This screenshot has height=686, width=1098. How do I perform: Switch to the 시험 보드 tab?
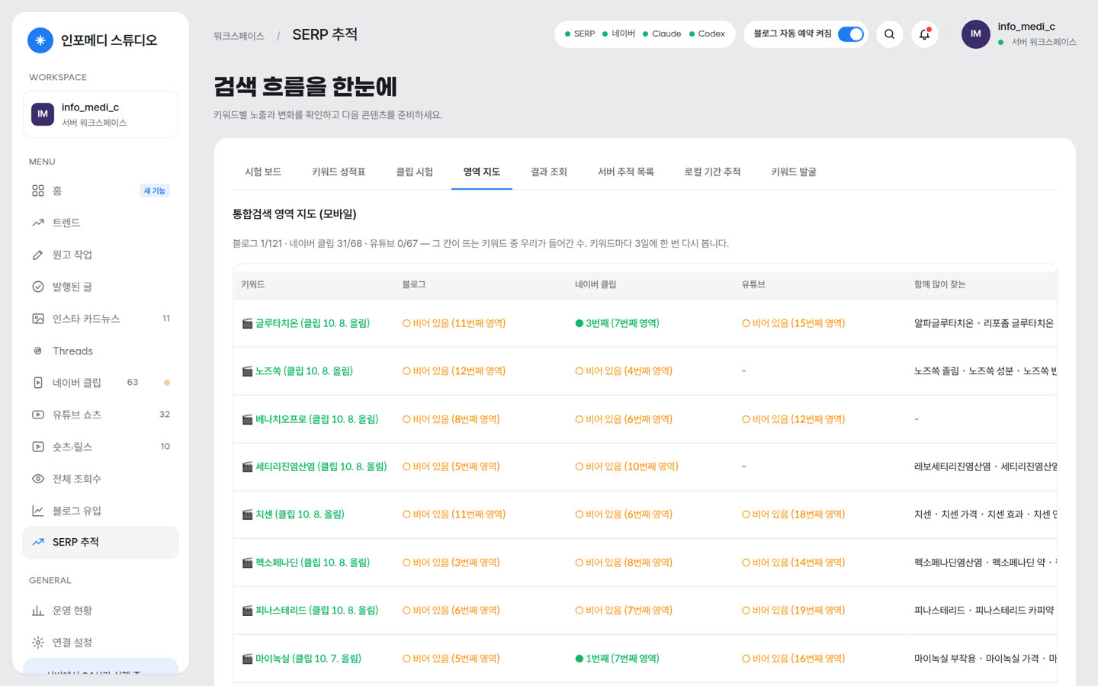263,172
